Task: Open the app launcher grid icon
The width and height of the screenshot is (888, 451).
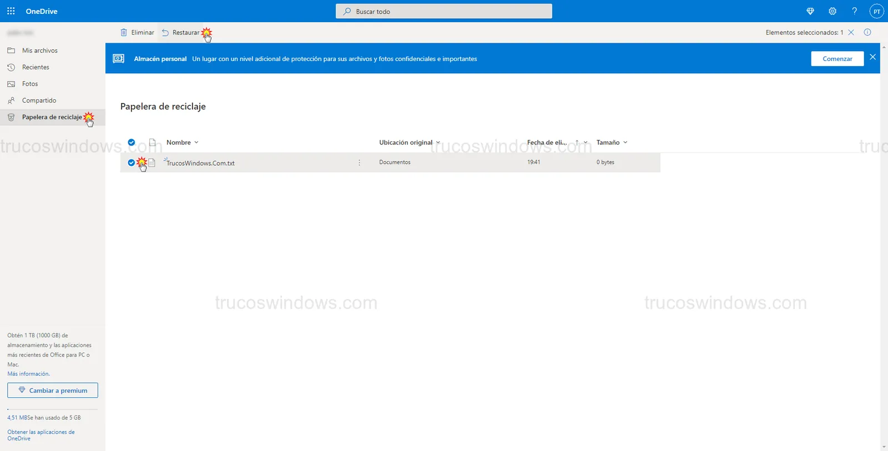Action: click(x=11, y=11)
